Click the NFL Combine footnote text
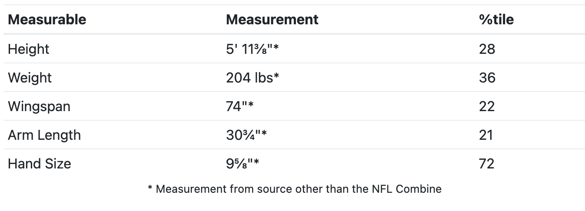The image size is (585, 211). click(294, 189)
